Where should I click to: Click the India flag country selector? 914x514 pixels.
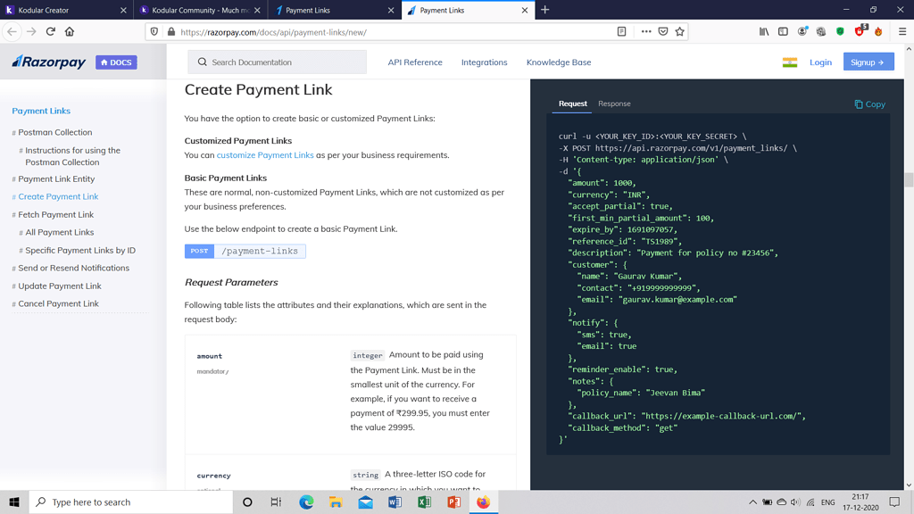pos(790,62)
